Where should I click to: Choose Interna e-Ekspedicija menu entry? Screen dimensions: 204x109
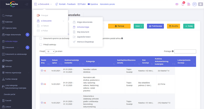[x=85, y=42]
